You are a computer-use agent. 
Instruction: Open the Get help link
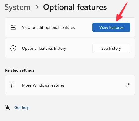point(22,107)
